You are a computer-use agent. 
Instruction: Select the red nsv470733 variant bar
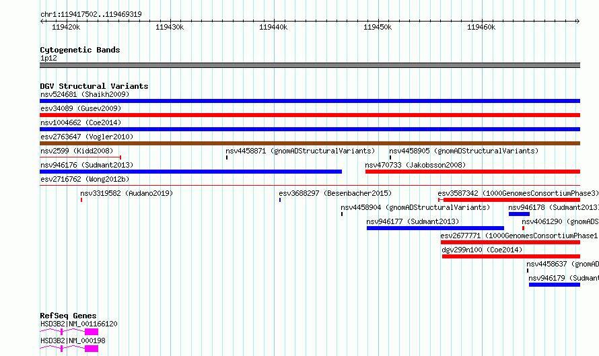(473, 172)
